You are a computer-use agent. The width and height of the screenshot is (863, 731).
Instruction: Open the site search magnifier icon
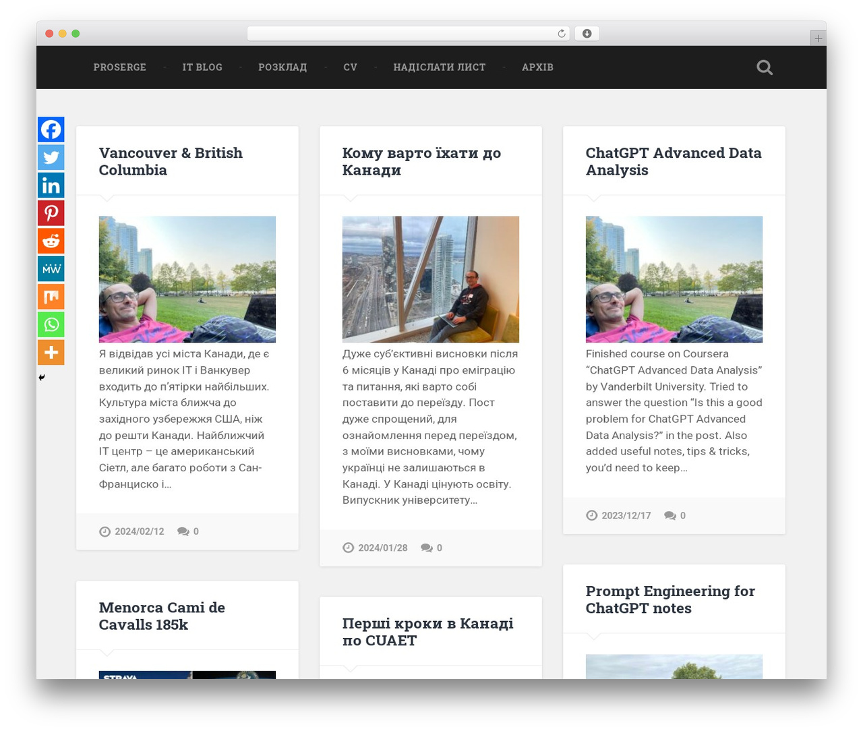(765, 67)
